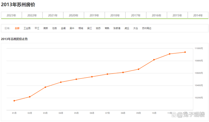Click the 2013年苏州房价 page heading

(x=18, y=5)
